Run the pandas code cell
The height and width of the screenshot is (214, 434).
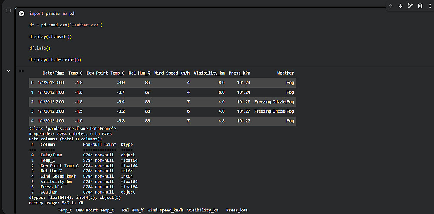(21, 14)
